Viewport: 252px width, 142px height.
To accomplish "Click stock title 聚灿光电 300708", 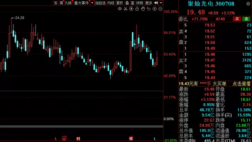I will click(211, 4).
